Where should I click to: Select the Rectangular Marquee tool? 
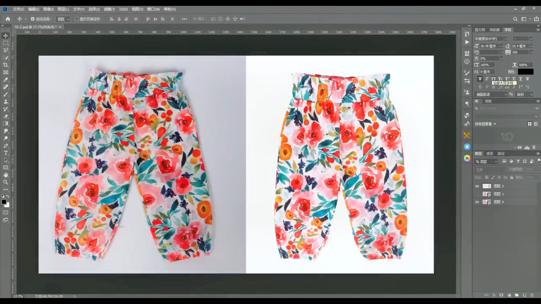5,43
